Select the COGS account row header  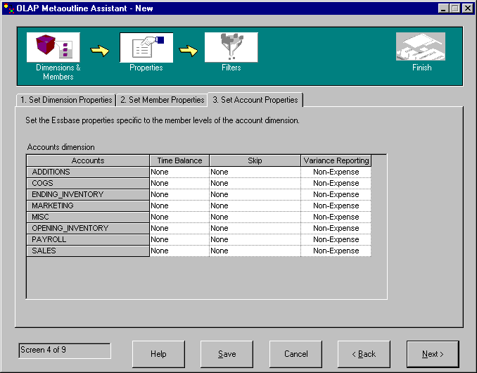click(88, 183)
